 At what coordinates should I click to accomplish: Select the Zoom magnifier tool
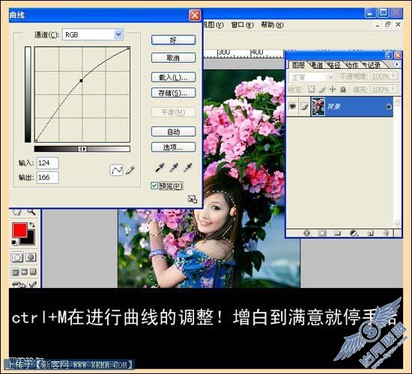pyautogui.click(x=31, y=212)
